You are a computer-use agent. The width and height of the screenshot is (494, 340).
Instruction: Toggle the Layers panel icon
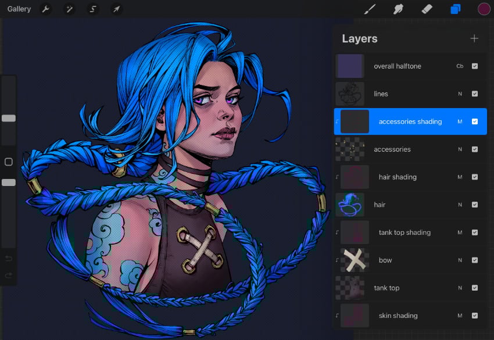tap(456, 9)
